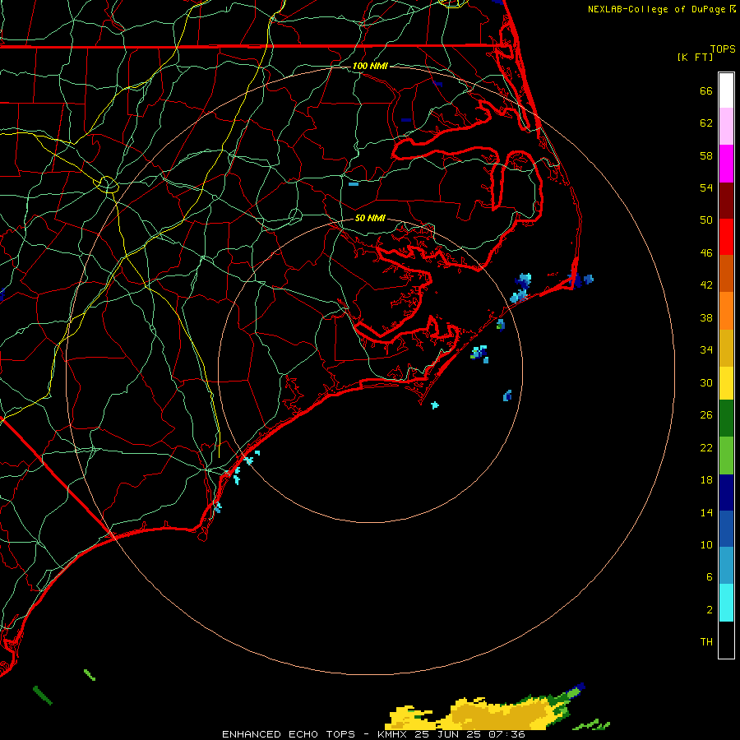Click the '18' legend scale value
740x740 pixels.
coord(706,480)
